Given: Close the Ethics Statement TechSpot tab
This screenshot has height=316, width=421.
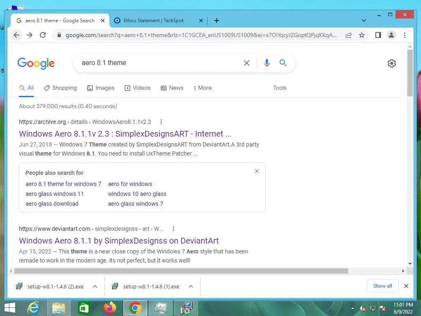Looking at the screenshot, I should point(201,21).
